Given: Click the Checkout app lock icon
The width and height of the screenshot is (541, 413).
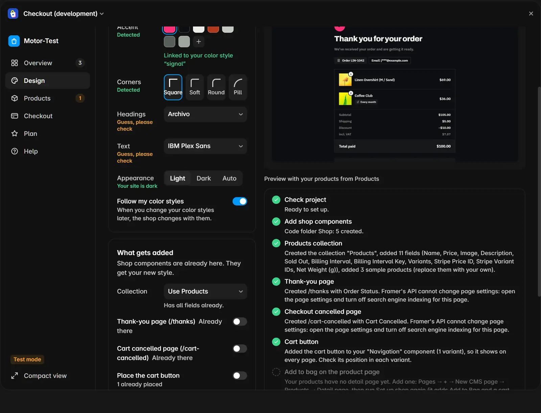Looking at the screenshot, I should [x=13, y=13].
